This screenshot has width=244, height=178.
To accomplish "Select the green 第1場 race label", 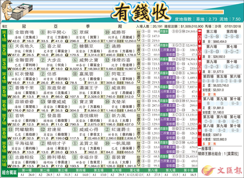I will click(x=4, y=36).
